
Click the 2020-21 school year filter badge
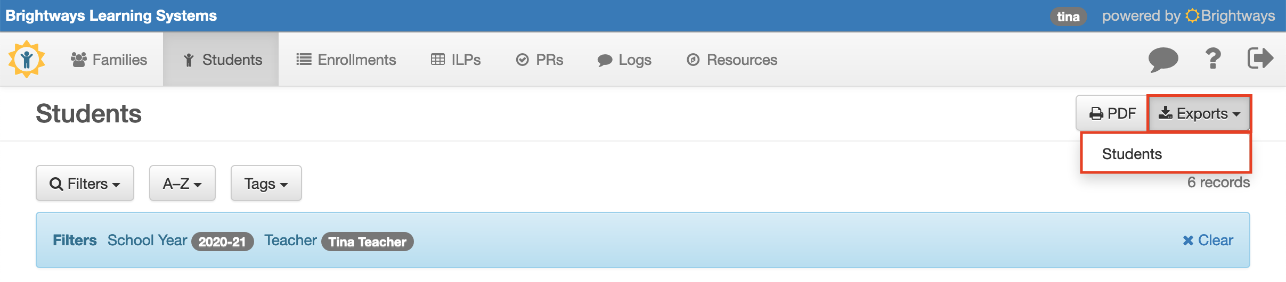coord(222,242)
